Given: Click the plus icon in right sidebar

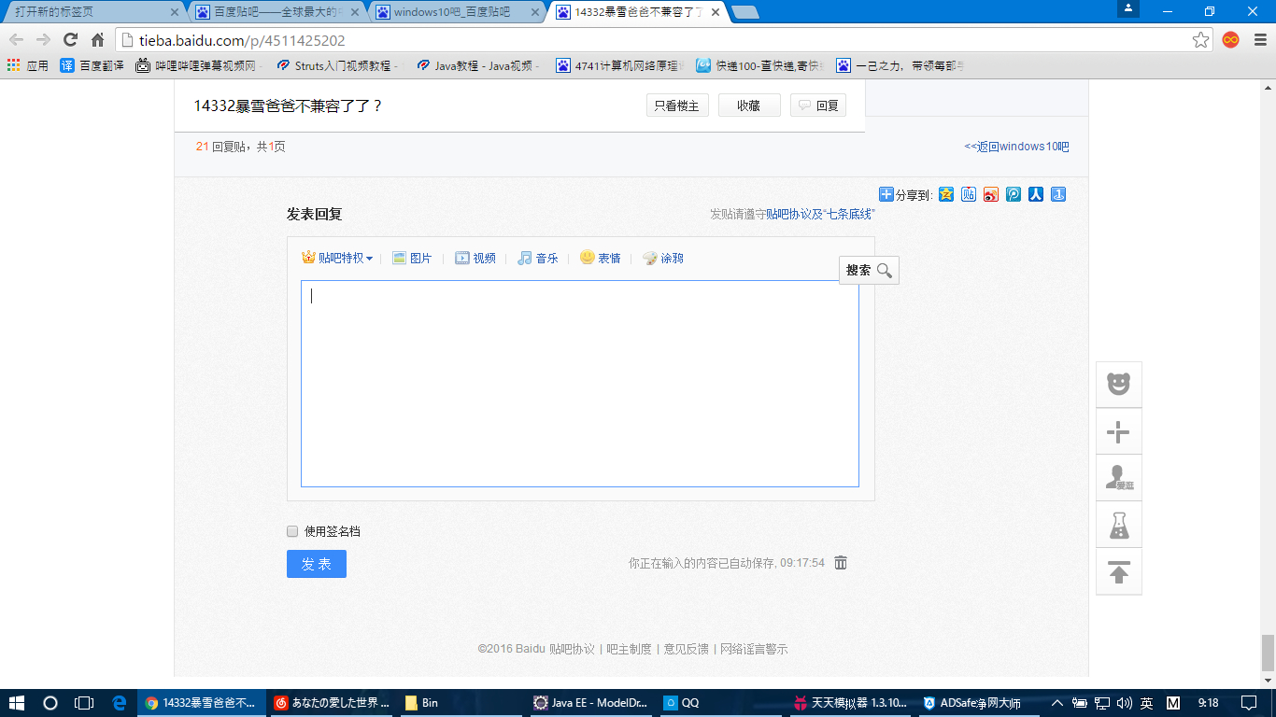Looking at the screenshot, I should point(1118,431).
